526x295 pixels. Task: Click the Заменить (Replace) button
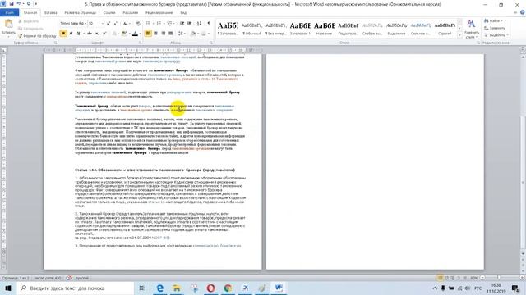point(495,28)
